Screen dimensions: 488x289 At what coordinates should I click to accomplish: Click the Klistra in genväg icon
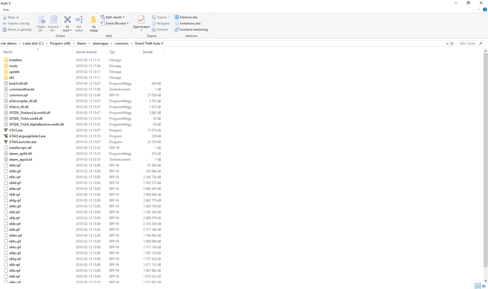5,30
